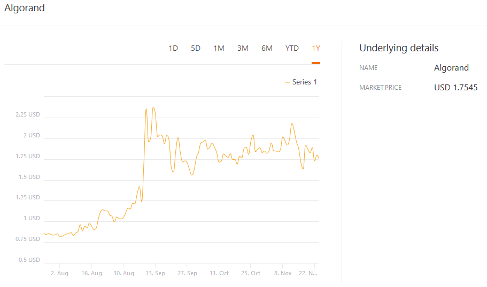
Task: Toggle Series 1 in chart legend
Action: (x=302, y=82)
